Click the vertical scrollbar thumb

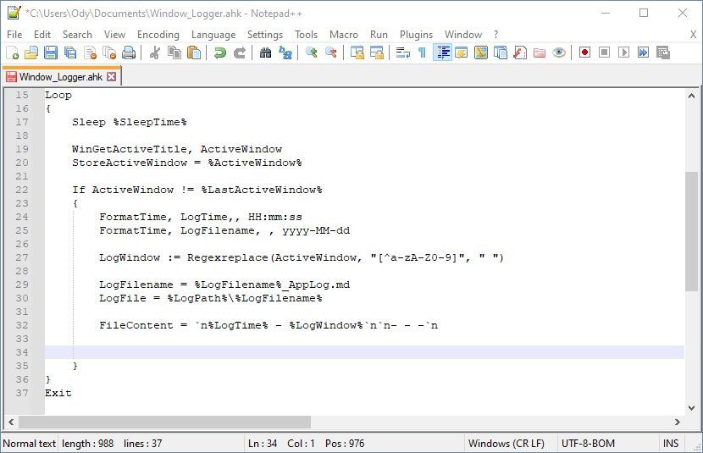pyautogui.click(x=691, y=231)
